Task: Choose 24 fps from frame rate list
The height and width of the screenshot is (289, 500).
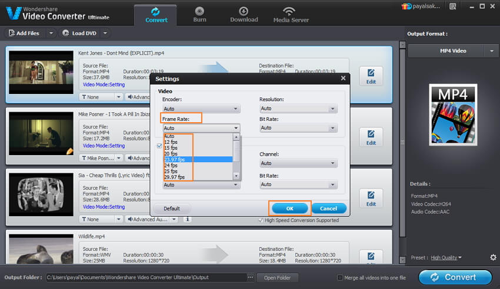Action: tap(198, 165)
